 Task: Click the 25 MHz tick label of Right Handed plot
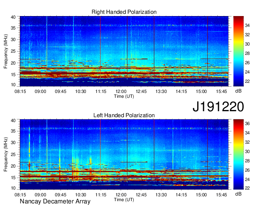point(13,51)
